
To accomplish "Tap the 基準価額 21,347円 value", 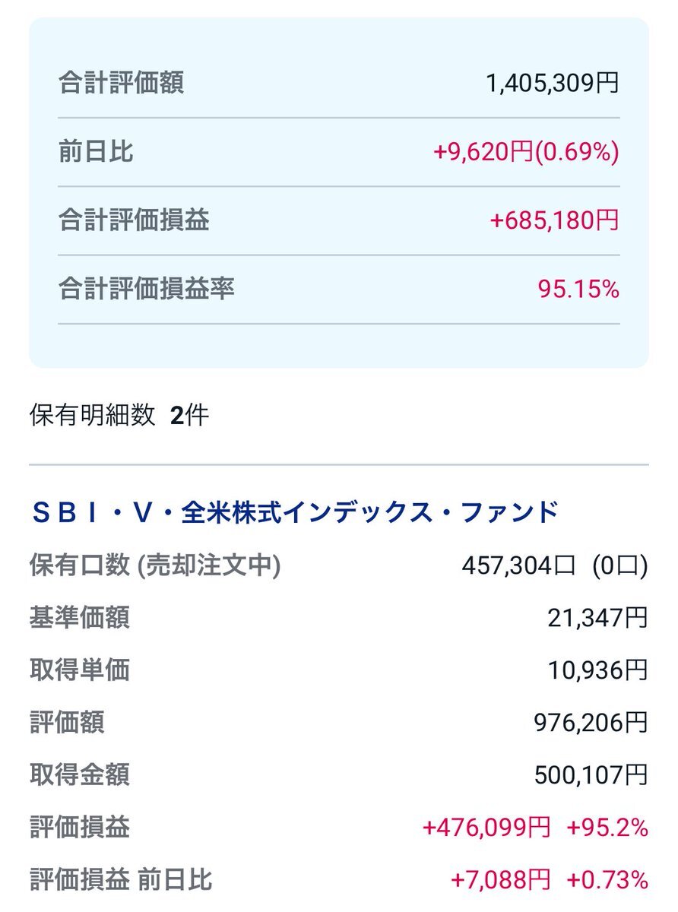I will (x=597, y=618).
